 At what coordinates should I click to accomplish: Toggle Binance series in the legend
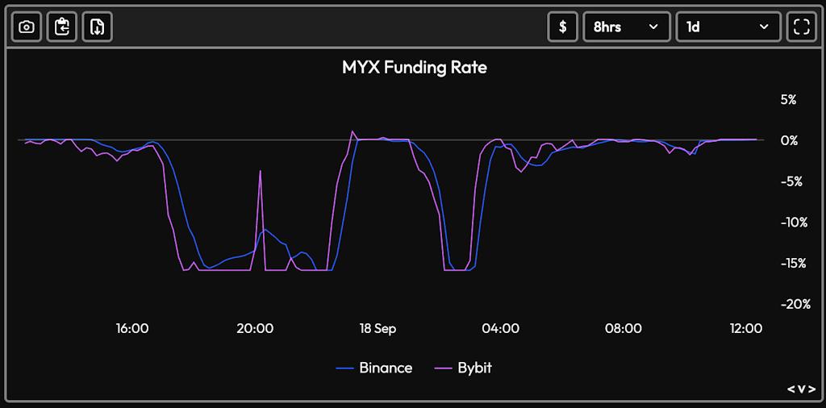tap(385, 368)
